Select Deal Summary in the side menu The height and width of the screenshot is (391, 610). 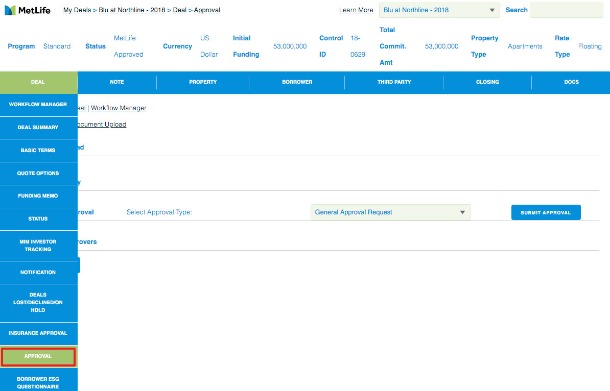pos(38,128)
